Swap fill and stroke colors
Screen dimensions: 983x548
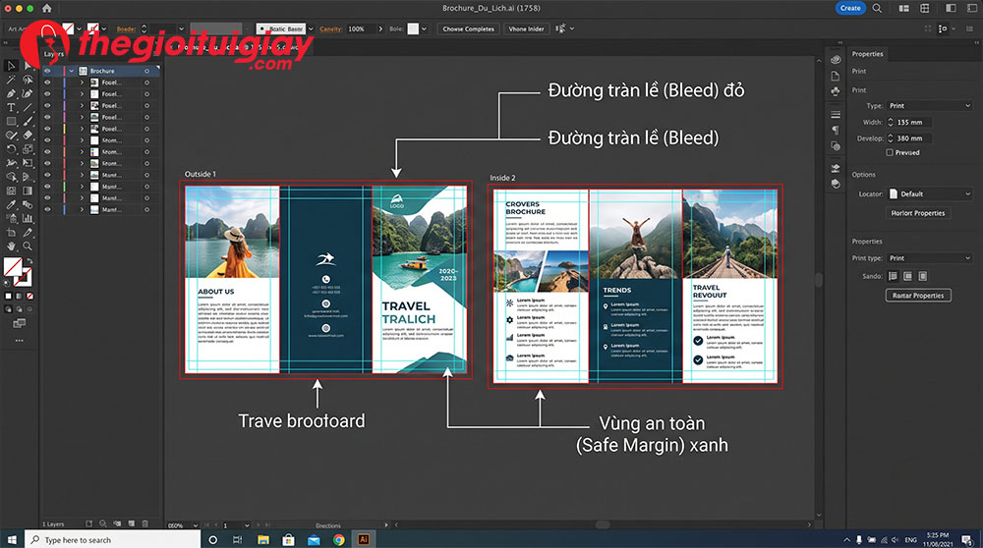[x=29, y=261]
